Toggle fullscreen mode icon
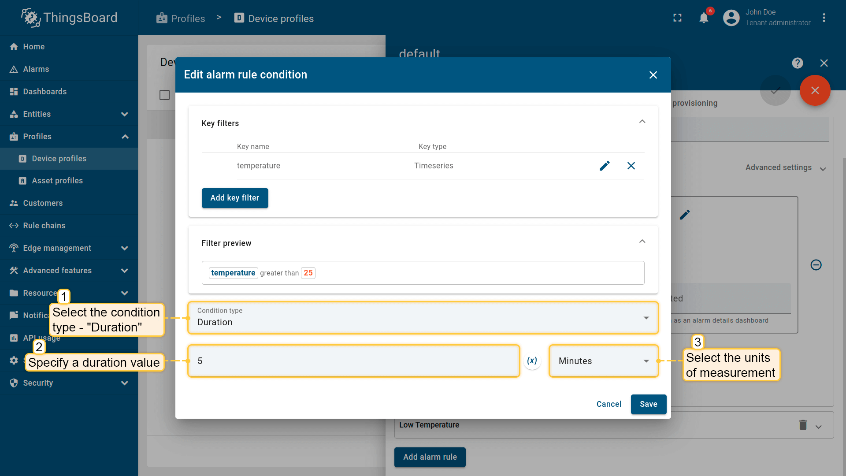The image size is (846, 476). [x=677, y=18]
